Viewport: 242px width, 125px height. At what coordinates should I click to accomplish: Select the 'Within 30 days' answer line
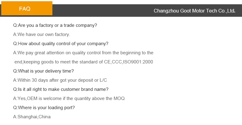pyautogui.click(x=60, y=80)
